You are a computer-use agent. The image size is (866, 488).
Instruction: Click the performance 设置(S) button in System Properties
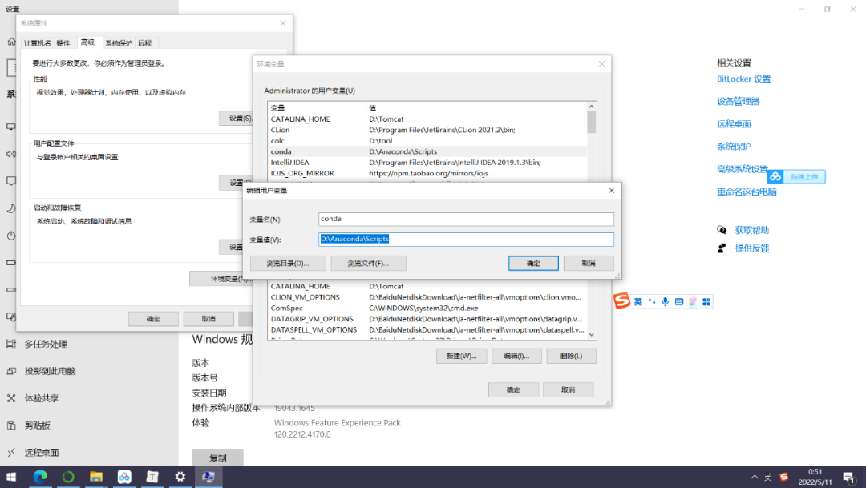[237, 118]
